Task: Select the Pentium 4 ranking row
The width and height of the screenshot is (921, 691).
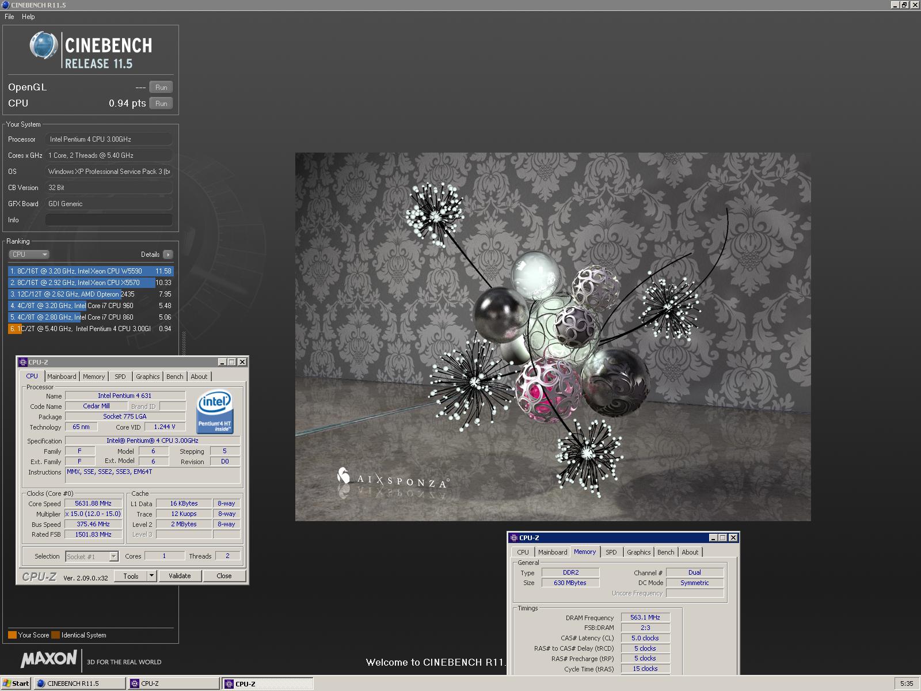Action: coord(90,329)
